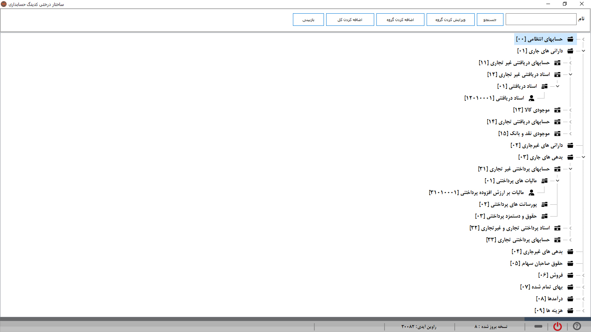Expand the حسابهای دریافتنی غیر تجاری [11] node

[x=570, y=63]
